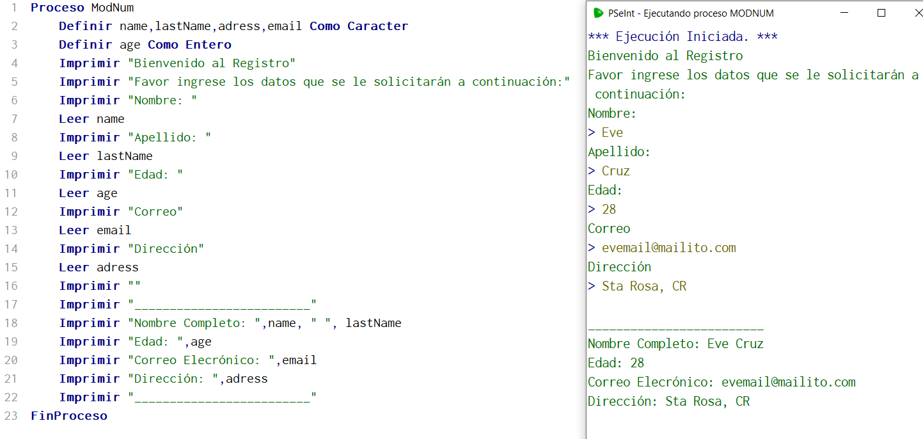Click line number 7 in the editor gutter

(x=14, y=118)
